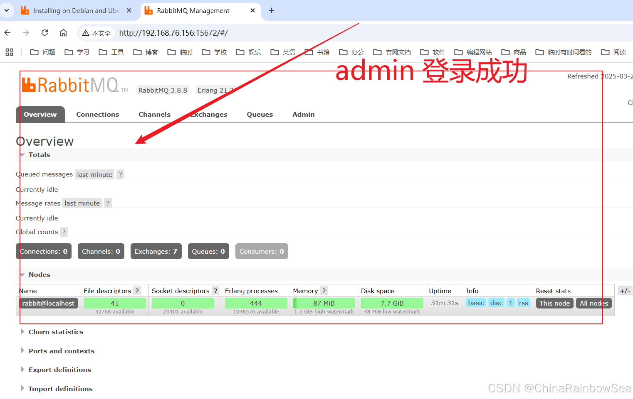Click the Connections: 0 count button

[44, 251]
